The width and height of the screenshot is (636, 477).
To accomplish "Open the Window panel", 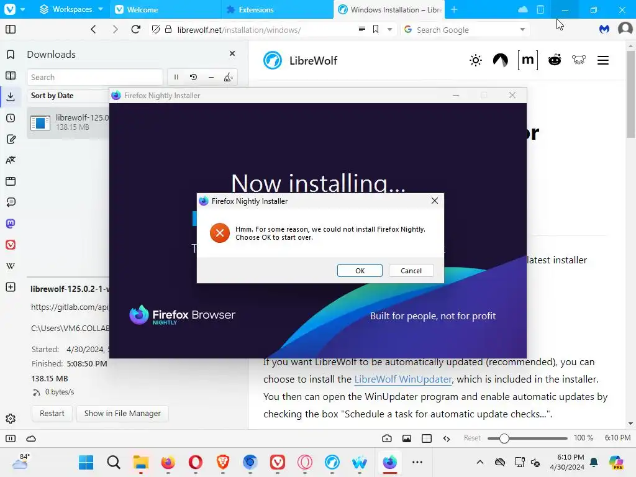I will (x=11, y=181).
